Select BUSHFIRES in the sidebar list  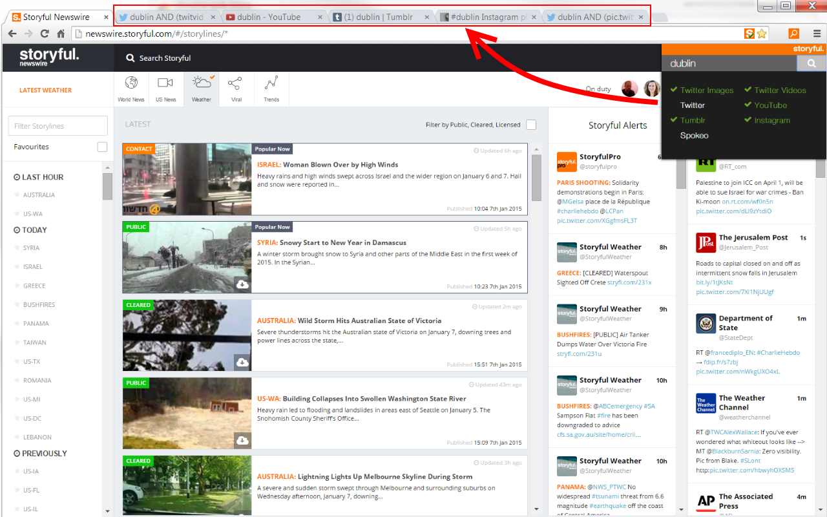point(39,305)
